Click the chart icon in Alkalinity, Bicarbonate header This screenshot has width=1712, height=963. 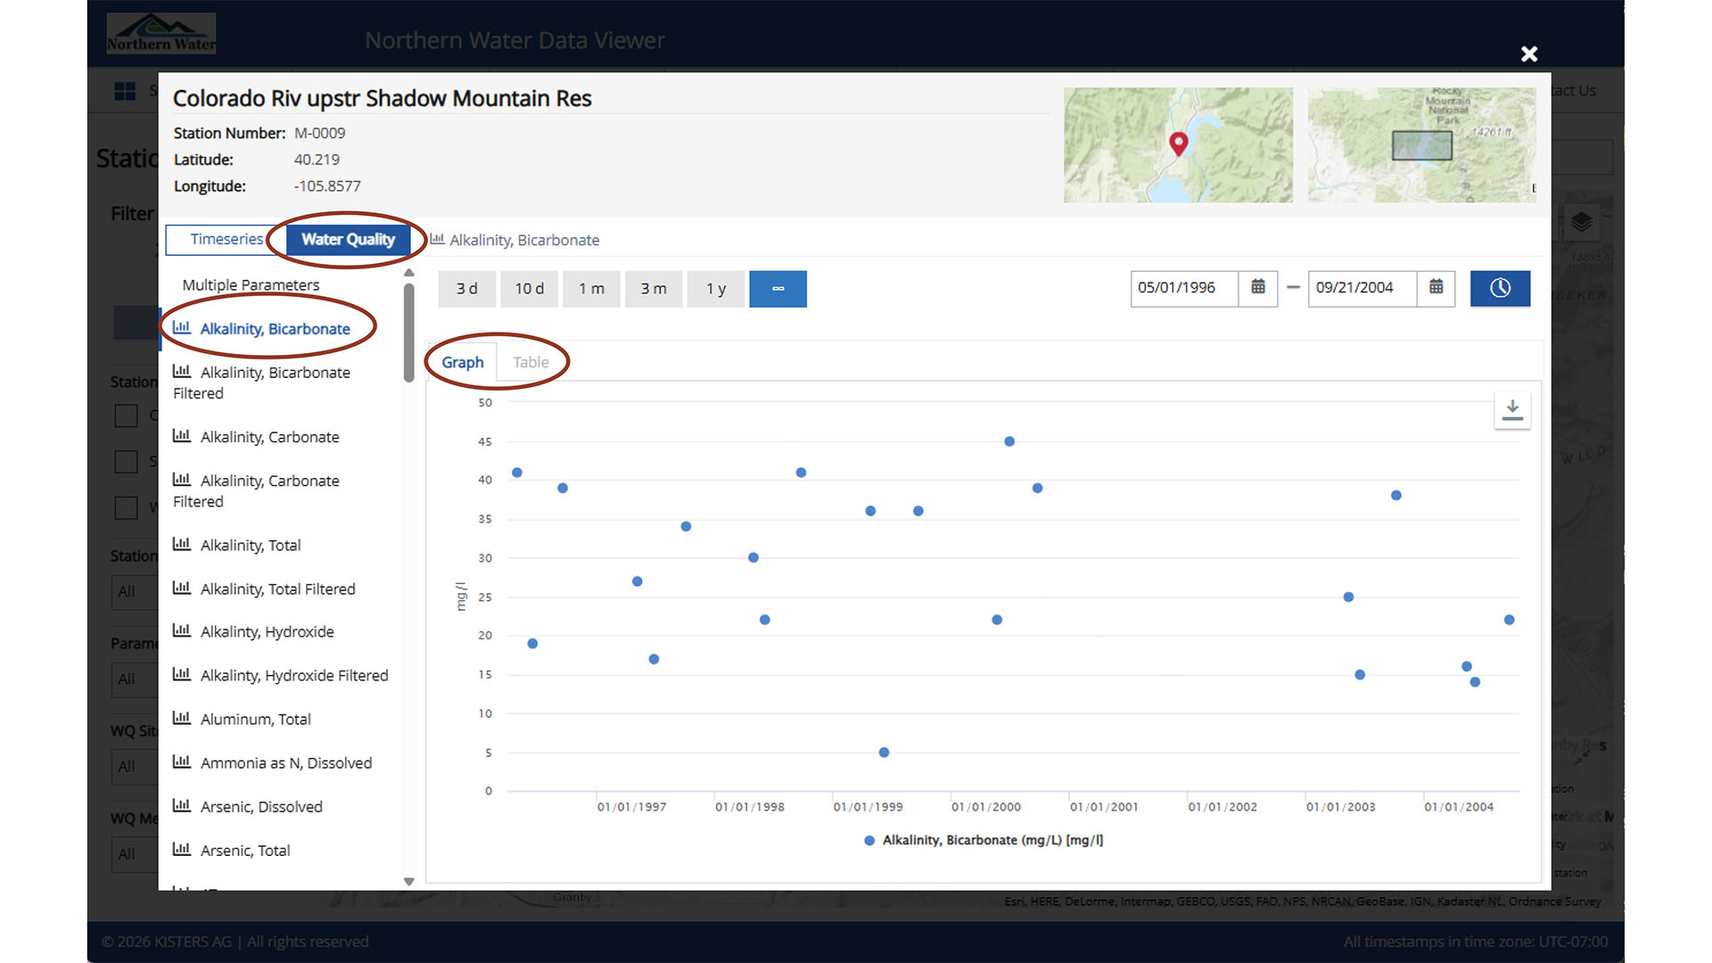[437, 239]
